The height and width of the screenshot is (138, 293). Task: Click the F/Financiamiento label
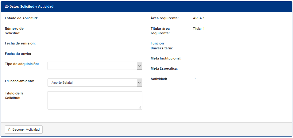click(20, 81)
